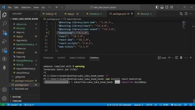
Task: Toggle the secondary side bar layout icon
Action: click(x=167, y=7)
